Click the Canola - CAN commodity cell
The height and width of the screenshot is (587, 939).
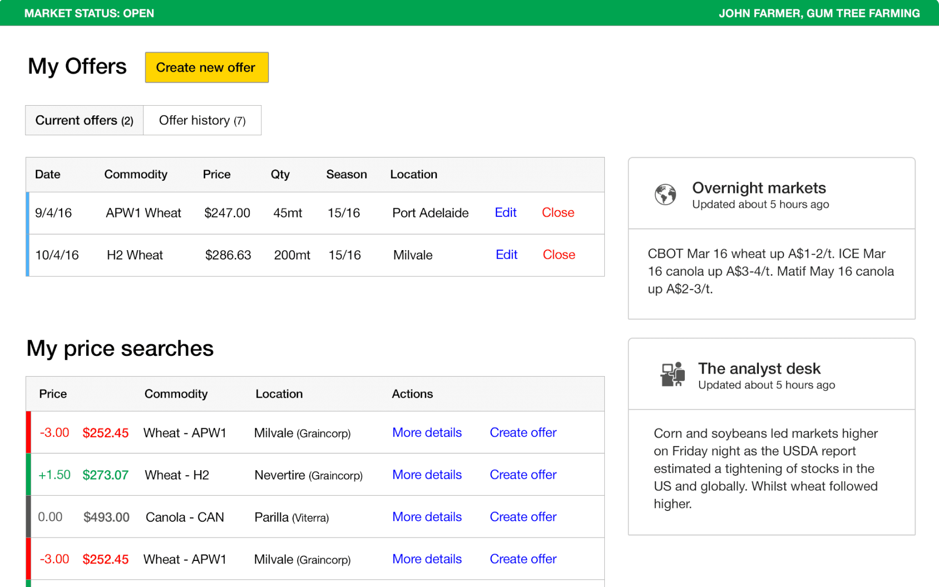tap(185, 518)
